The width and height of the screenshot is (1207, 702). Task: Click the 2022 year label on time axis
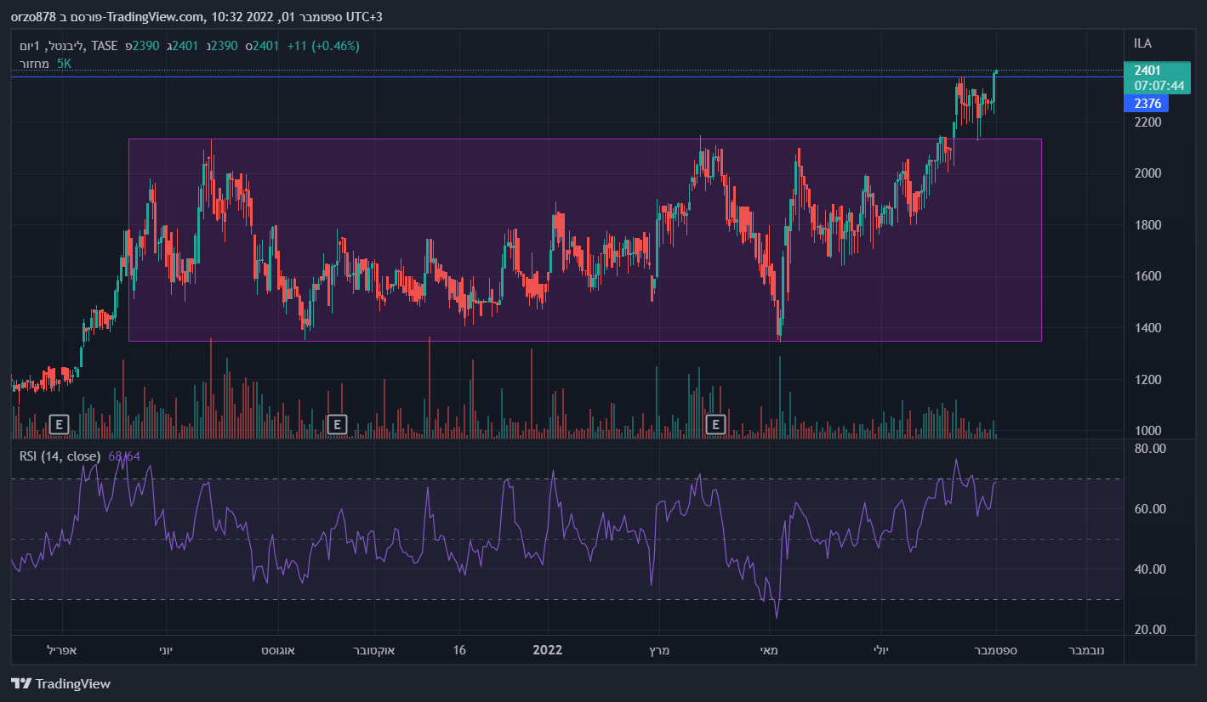click(547, 650)
